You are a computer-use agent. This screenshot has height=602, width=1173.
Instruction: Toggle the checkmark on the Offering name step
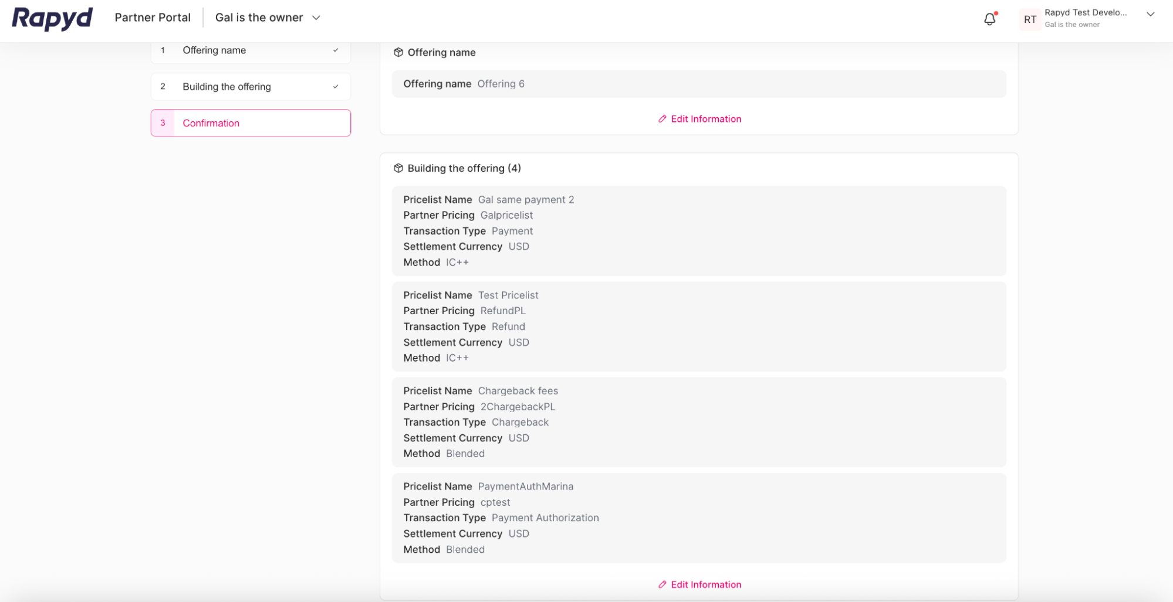335,50
